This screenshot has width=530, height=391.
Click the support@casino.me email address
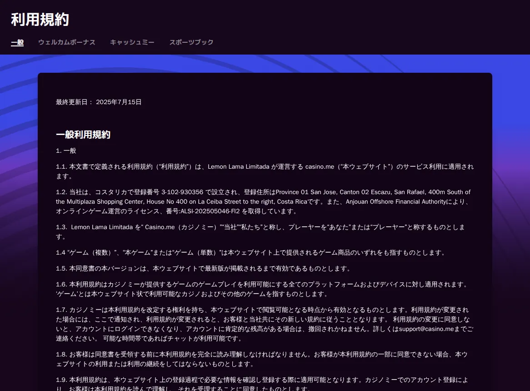coord(426,329)
